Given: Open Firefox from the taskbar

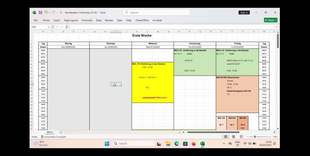Looking at the screenshot, I should click(x=194, y=144).
